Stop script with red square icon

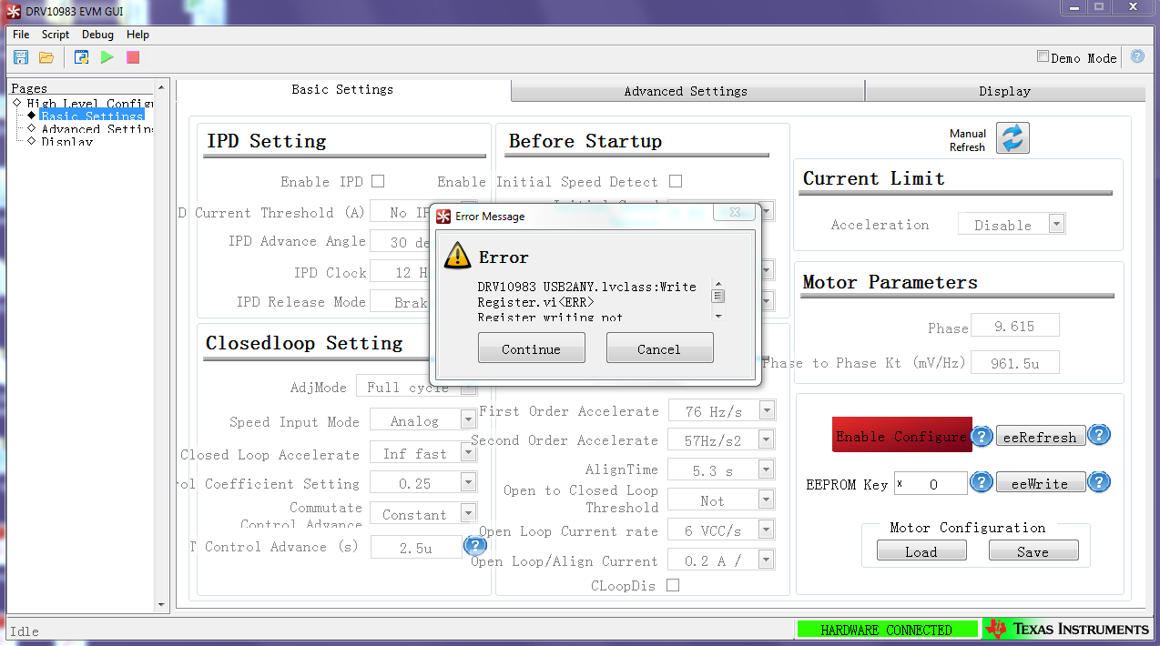pyautogui.click(x=133, y=57)
